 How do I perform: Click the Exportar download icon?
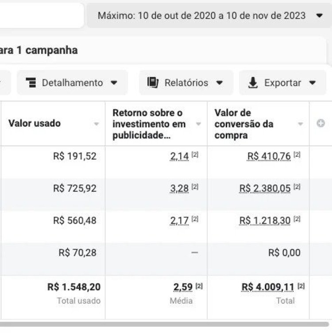coord(253,83)
